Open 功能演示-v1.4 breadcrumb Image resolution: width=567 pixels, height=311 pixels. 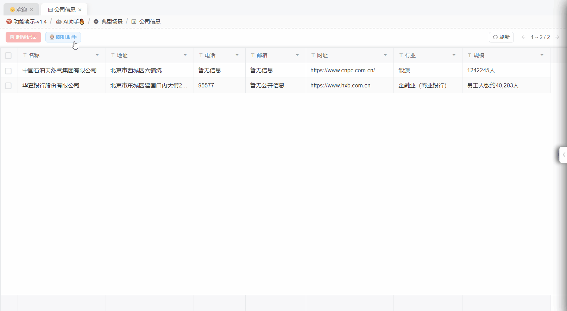[27, 22]
